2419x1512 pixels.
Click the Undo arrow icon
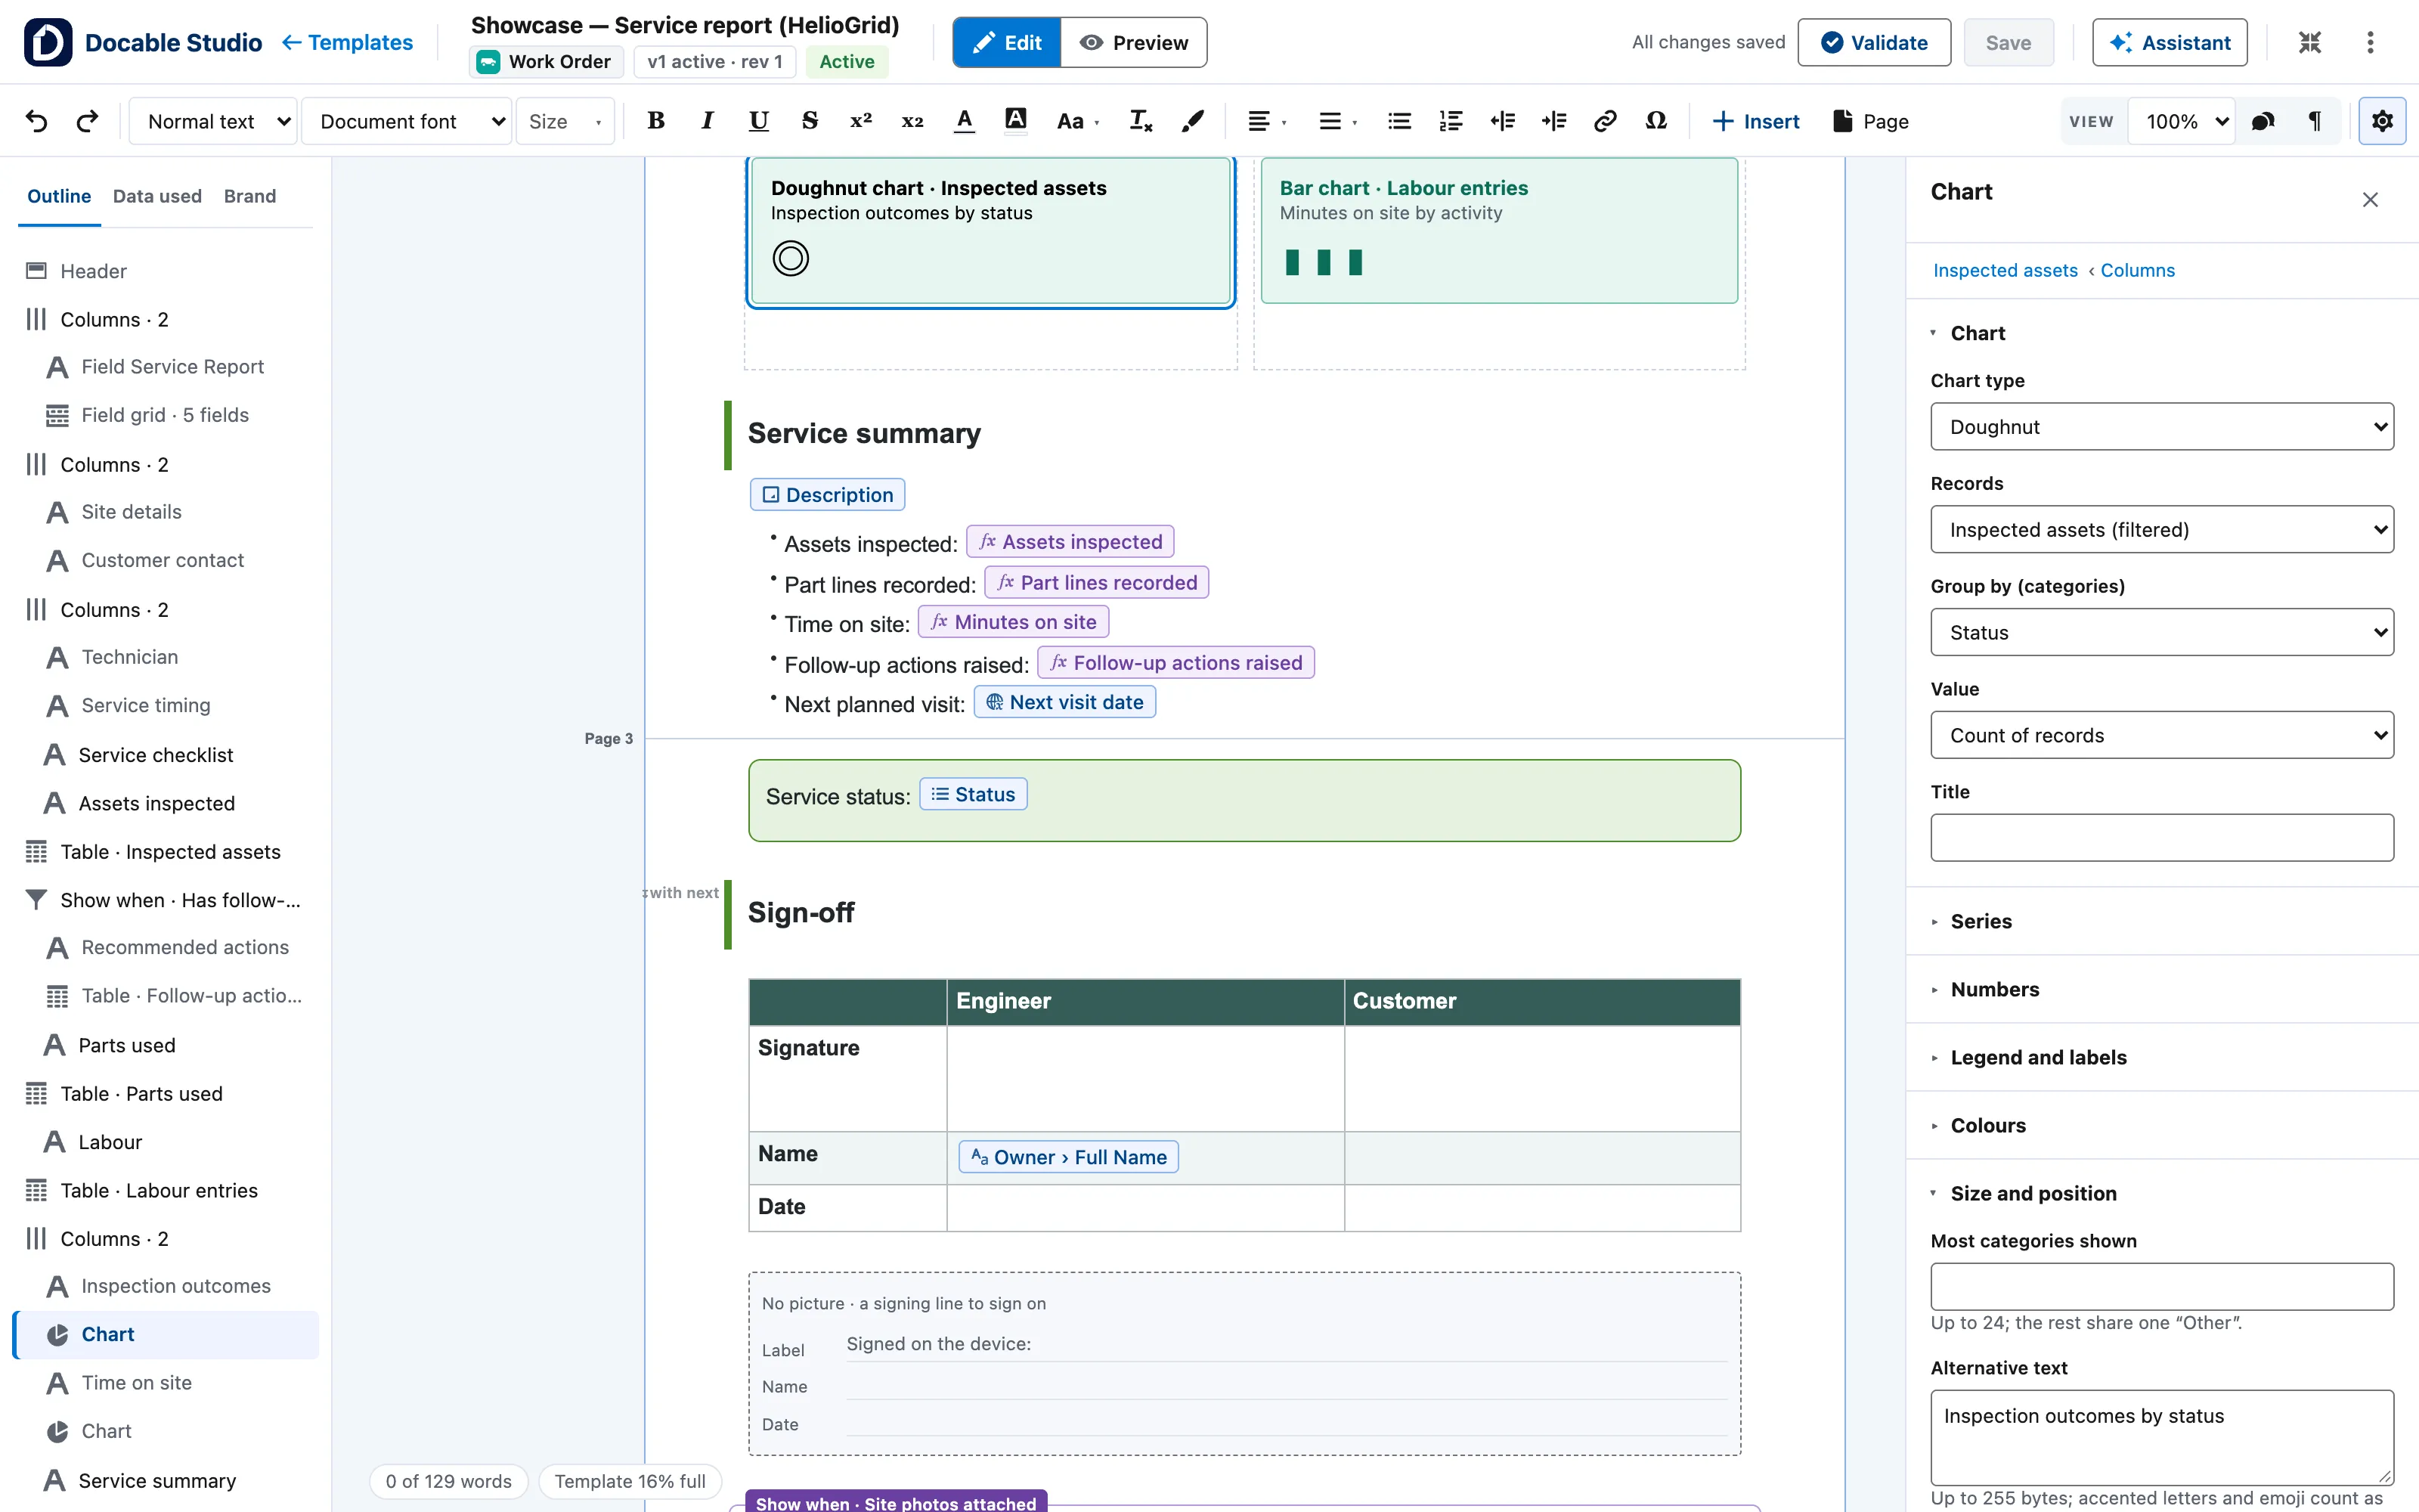point(37,121)
